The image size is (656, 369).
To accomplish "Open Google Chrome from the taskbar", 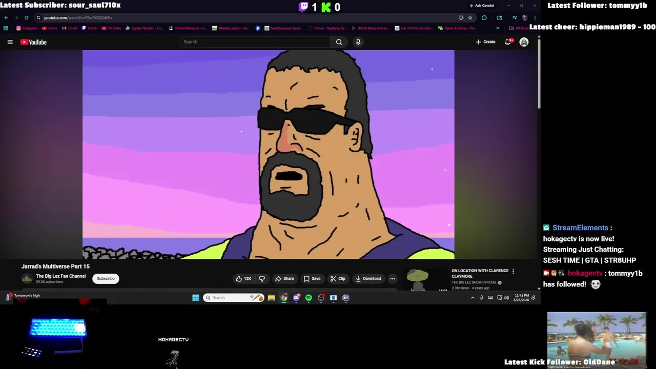I will [x=284, y=298].
